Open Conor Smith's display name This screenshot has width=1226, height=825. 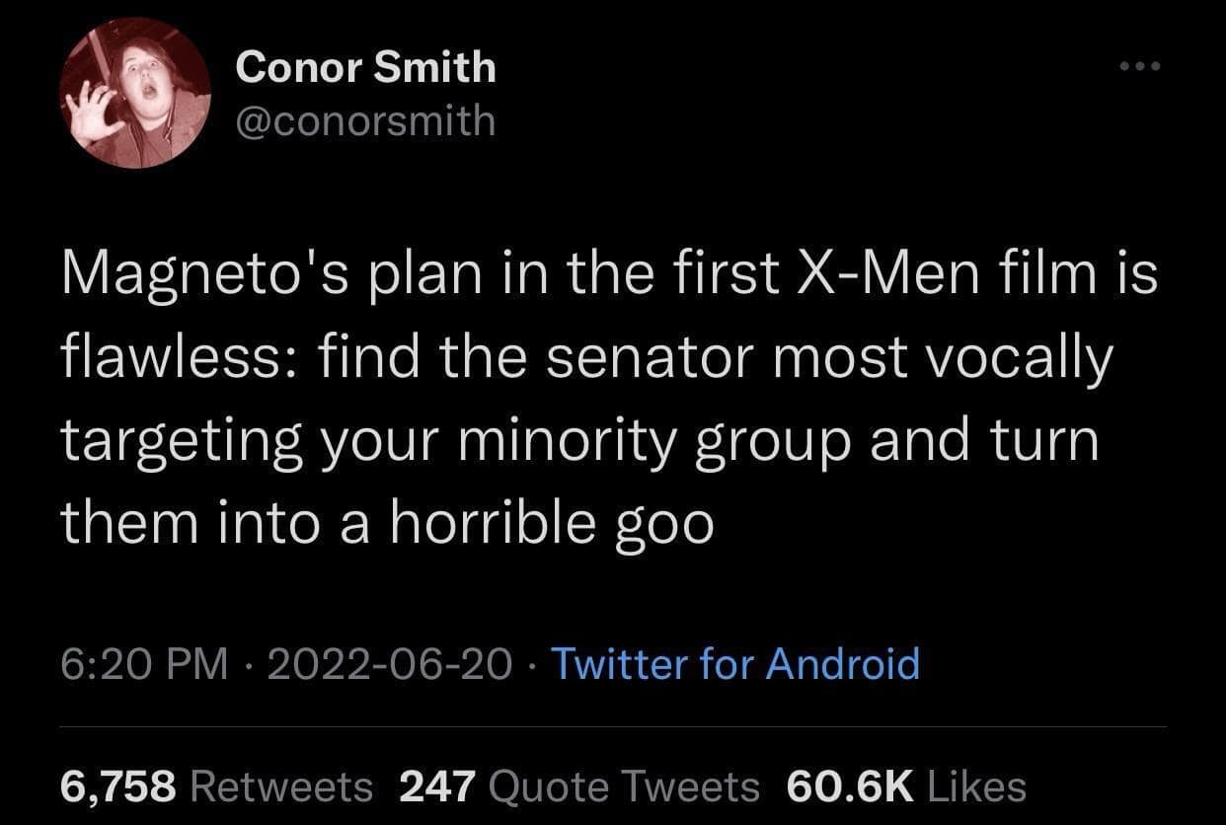coord(365,66)
